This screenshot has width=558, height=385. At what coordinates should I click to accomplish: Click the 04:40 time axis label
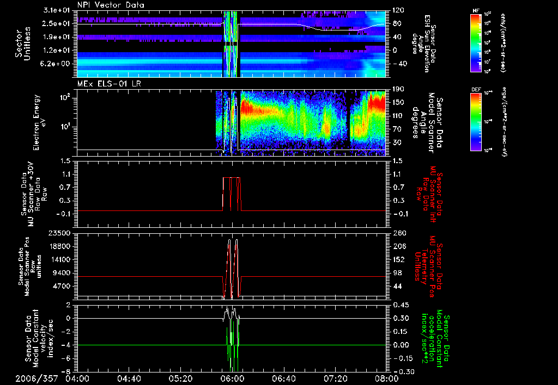129,379
